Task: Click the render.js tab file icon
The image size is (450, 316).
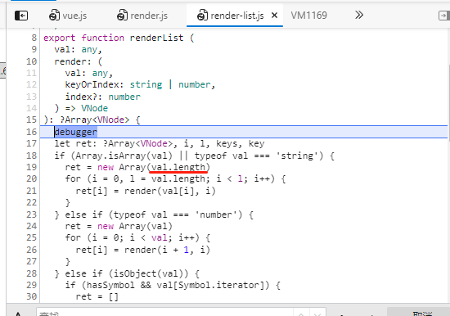Action: 122,16
